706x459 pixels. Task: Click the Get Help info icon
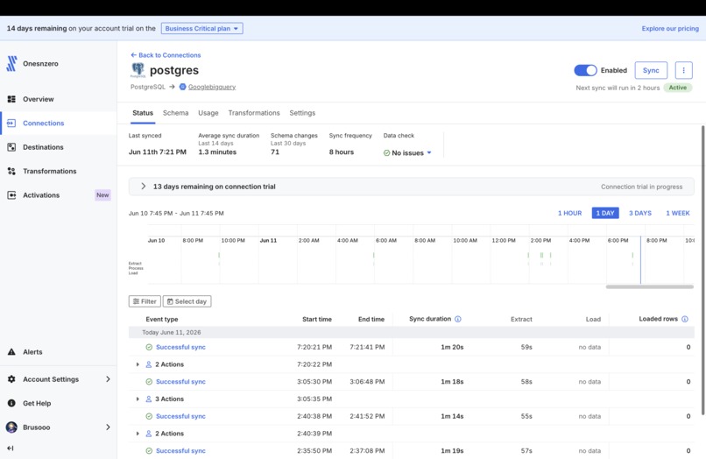tap(11, 403)
